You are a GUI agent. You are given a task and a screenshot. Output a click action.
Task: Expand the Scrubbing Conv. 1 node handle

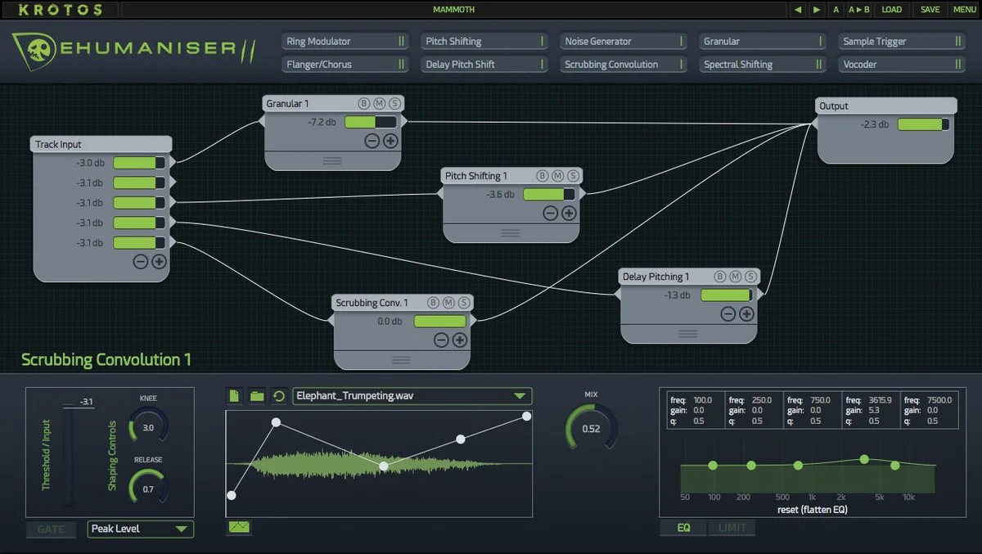(x=401, y=360)
